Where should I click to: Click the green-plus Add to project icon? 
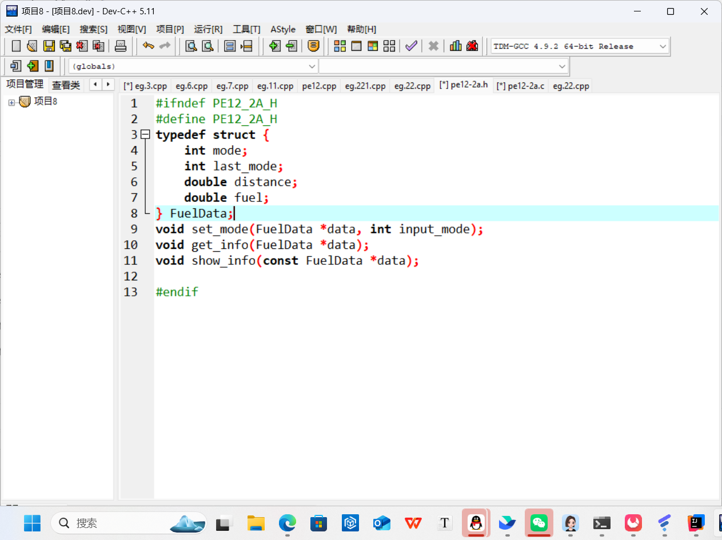pyautogui.click(x=275, y=46)
